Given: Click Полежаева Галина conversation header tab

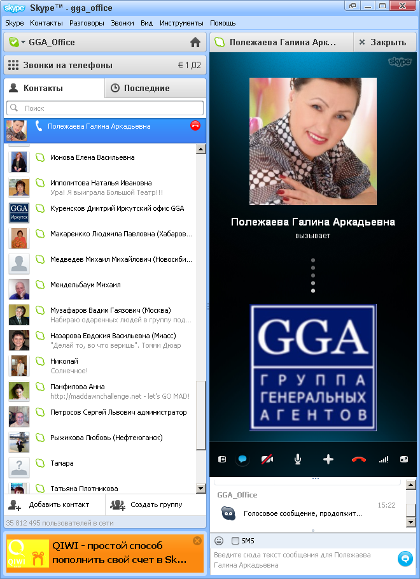Looking at the screenshot, I should 282,43.
